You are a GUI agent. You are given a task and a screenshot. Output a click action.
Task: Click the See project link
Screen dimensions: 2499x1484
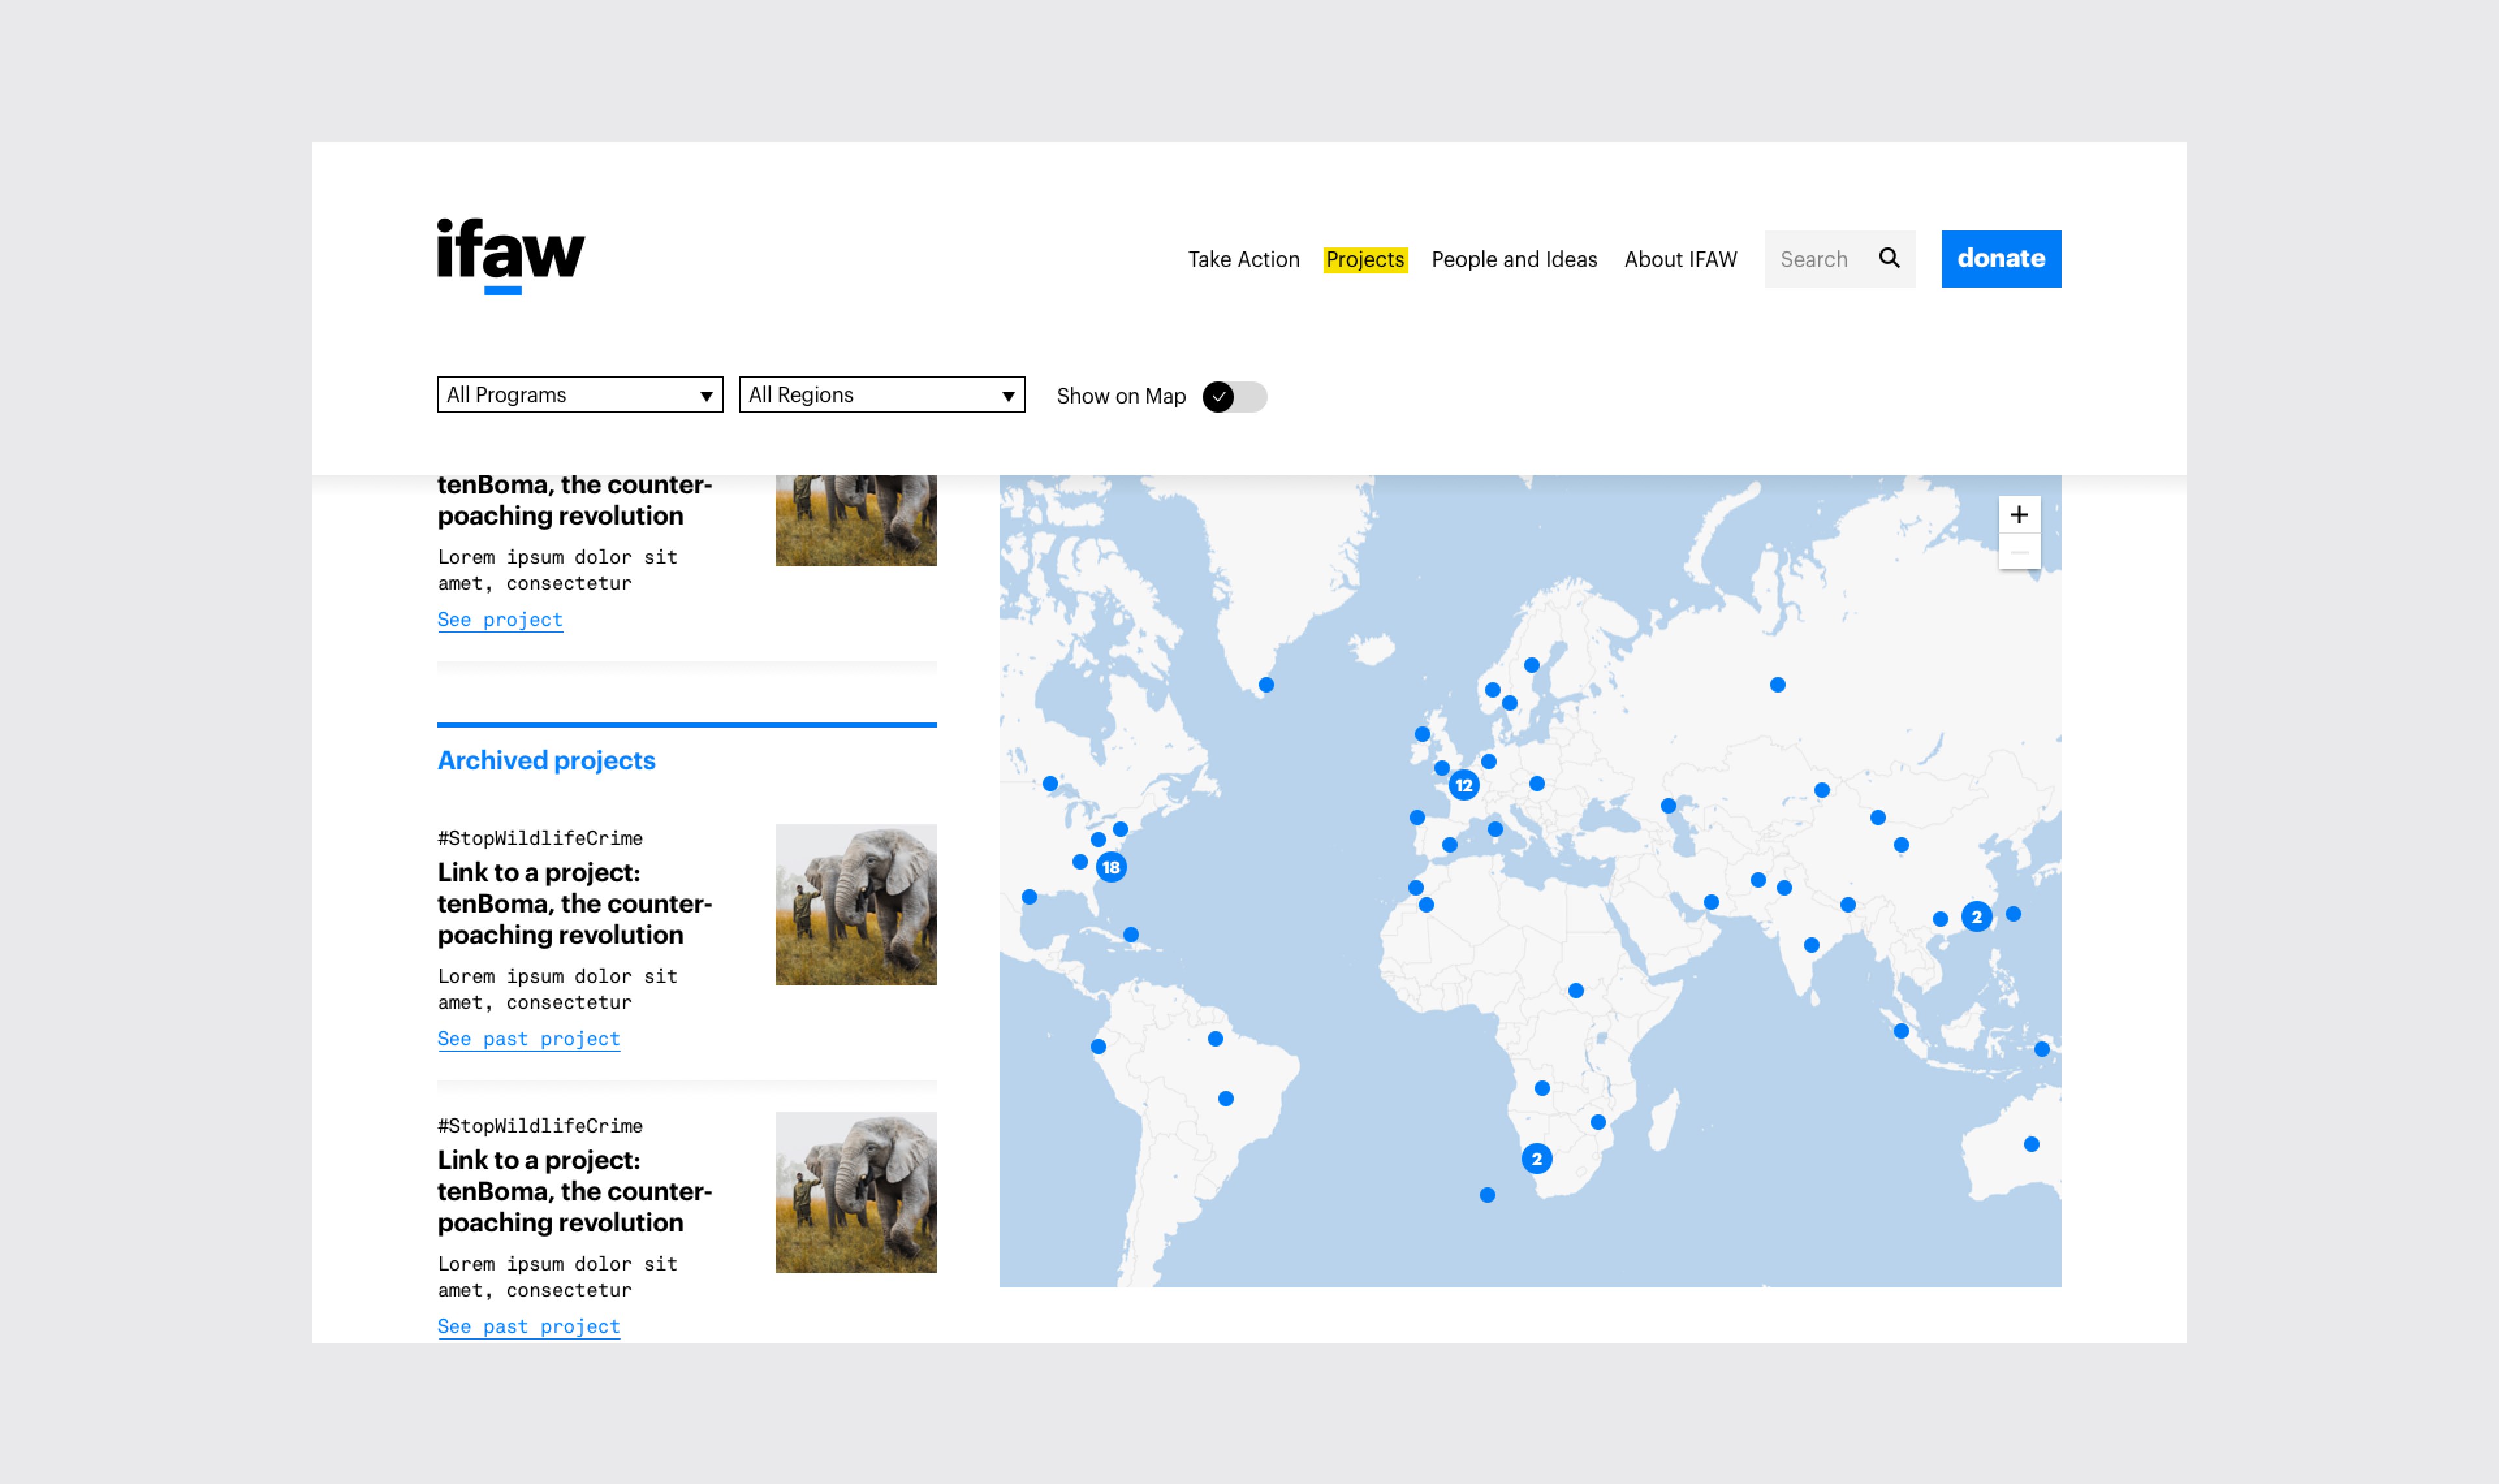[500, 620]
